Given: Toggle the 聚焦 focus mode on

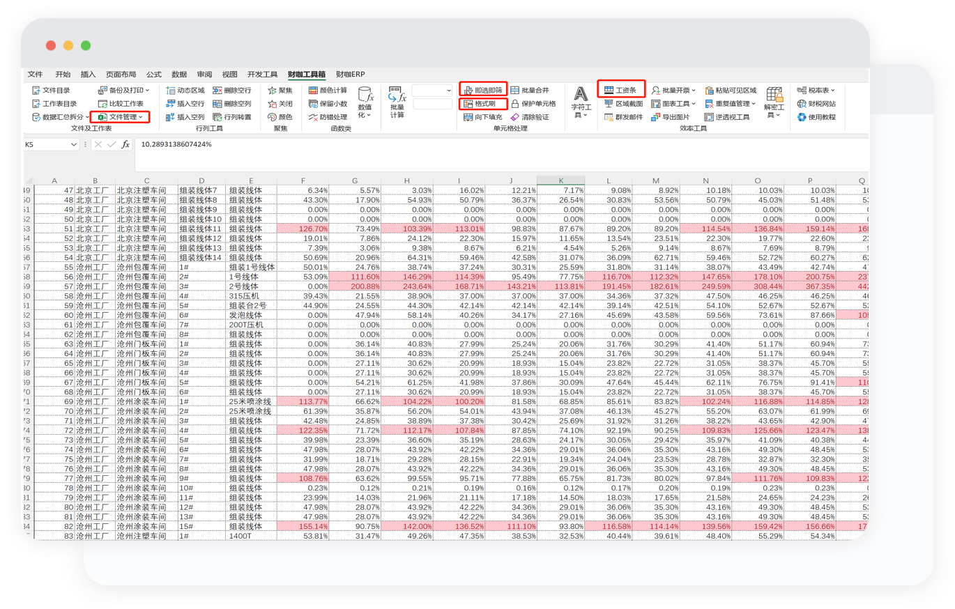Looking at the screenshot, I should 271,91.
